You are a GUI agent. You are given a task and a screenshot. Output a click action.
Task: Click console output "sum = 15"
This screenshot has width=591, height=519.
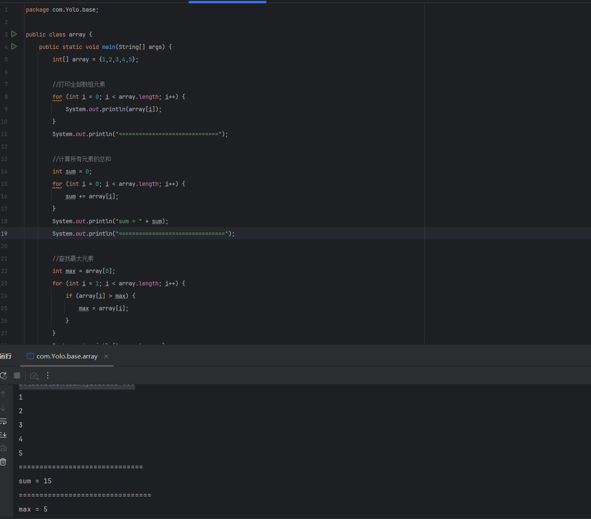coord(35,481)
